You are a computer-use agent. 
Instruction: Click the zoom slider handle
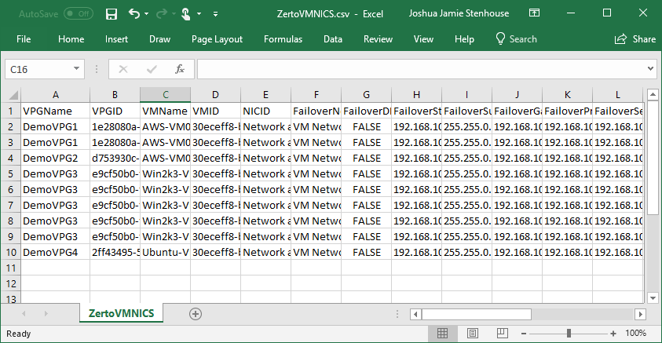(x=569, y=334)
